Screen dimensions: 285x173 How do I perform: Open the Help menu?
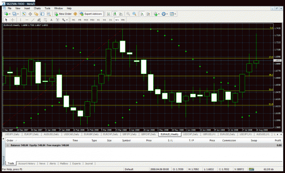click(69, 8)
